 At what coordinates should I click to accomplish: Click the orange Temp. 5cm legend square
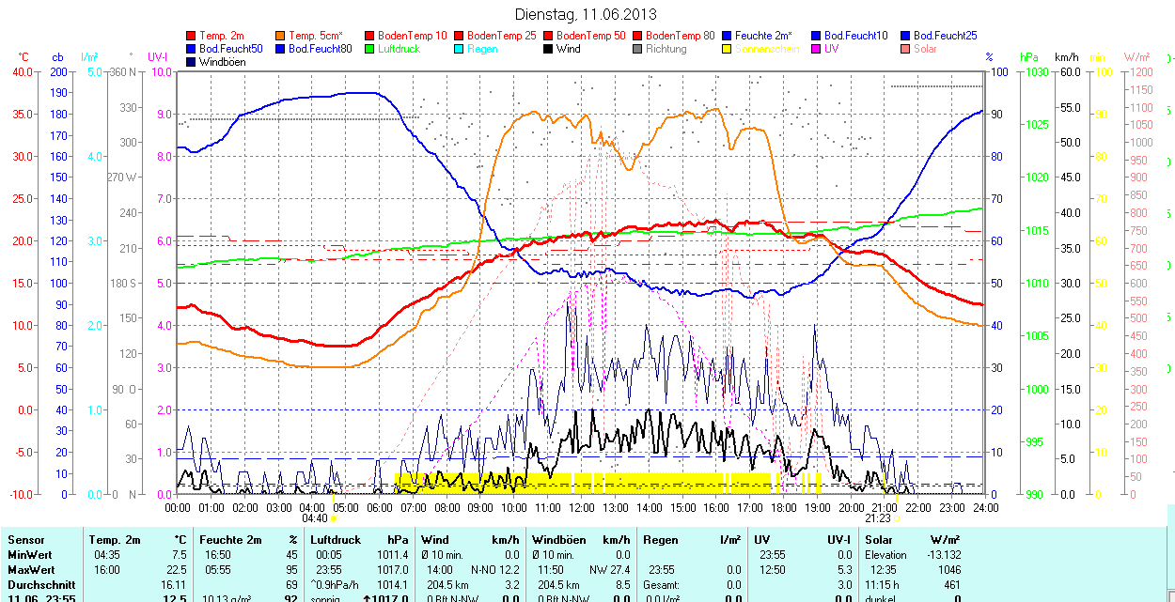[x=281, y=36]
